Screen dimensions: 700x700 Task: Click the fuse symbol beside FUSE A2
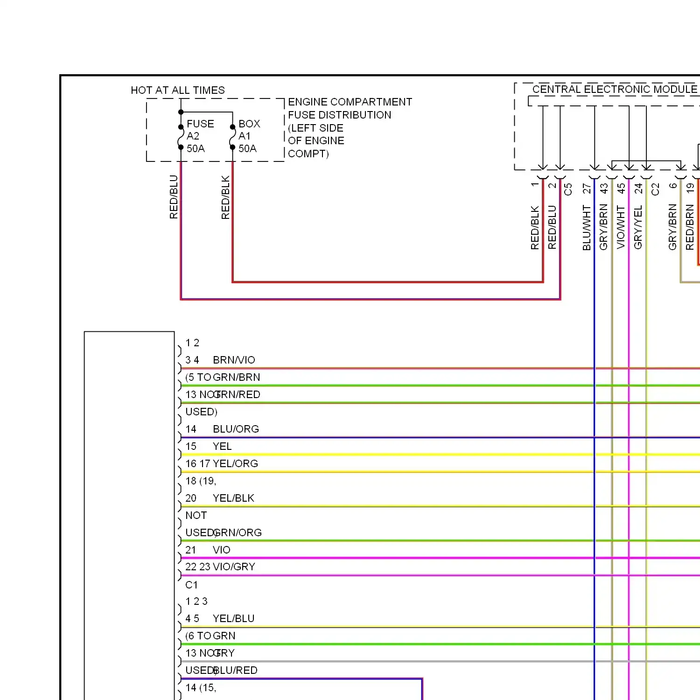pyautogui.click(x=181, y=137)
